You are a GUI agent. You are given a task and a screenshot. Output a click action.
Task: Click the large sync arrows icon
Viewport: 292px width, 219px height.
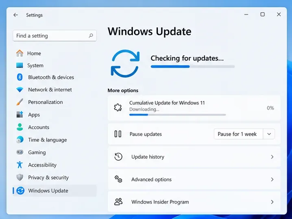tap(125, 64)
